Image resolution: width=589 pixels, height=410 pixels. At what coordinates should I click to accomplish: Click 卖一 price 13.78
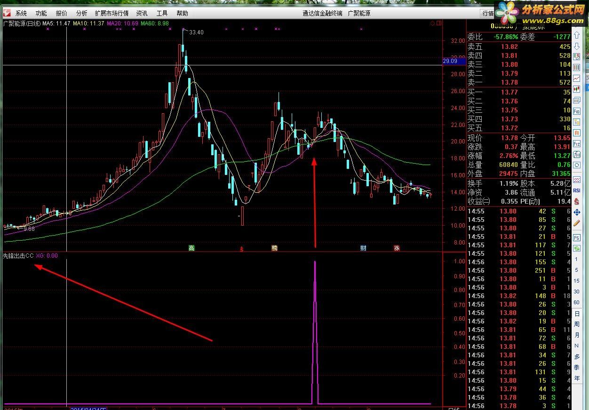click(509, 82)
